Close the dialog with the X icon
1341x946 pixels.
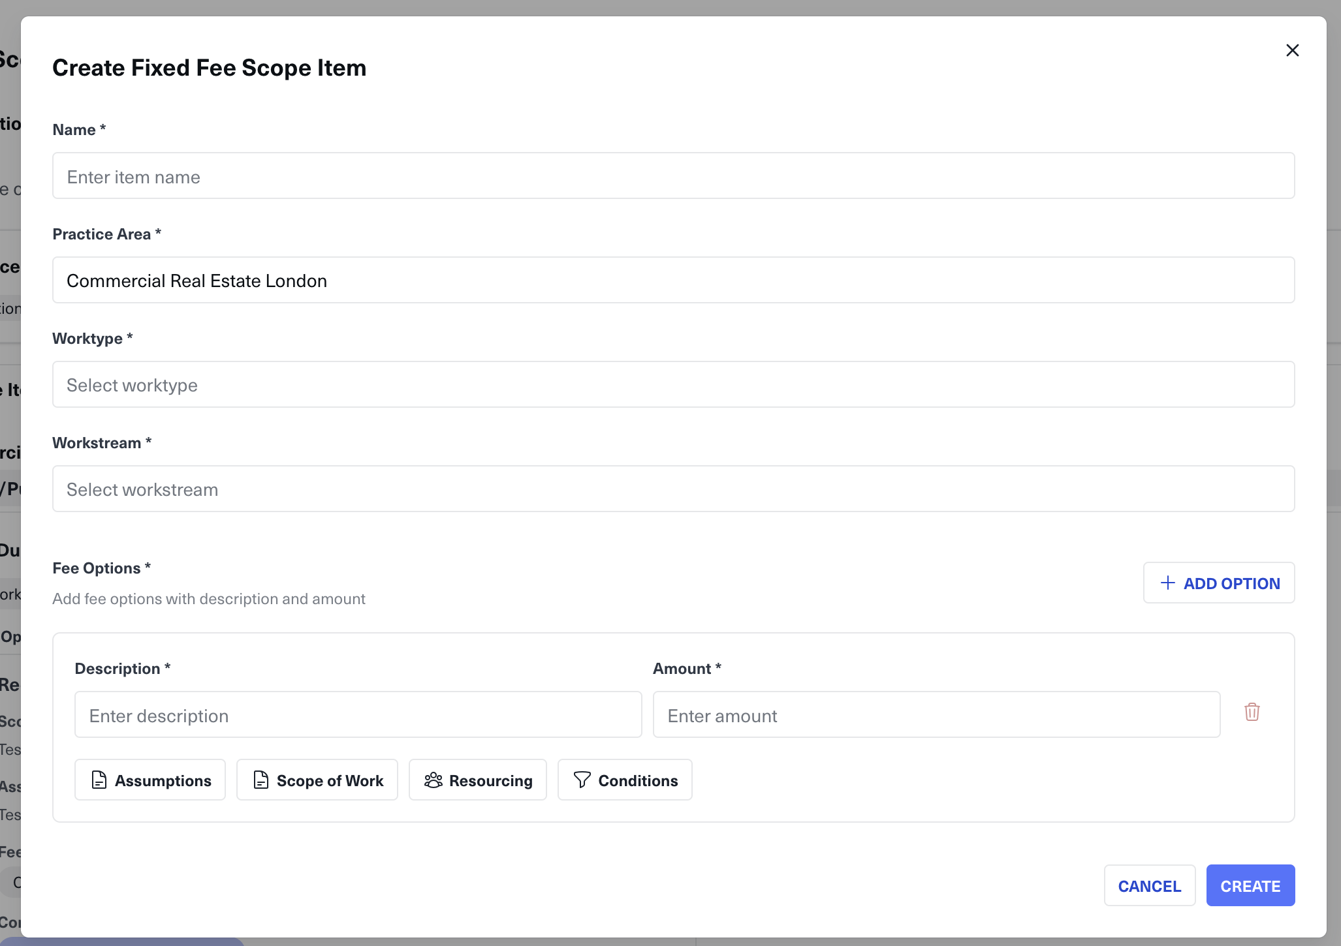pos(1292,50)
